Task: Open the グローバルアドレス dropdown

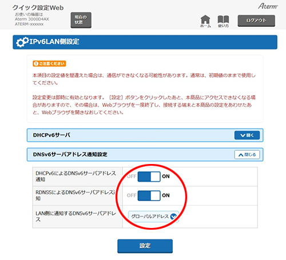Action: [x=153, y=217]
